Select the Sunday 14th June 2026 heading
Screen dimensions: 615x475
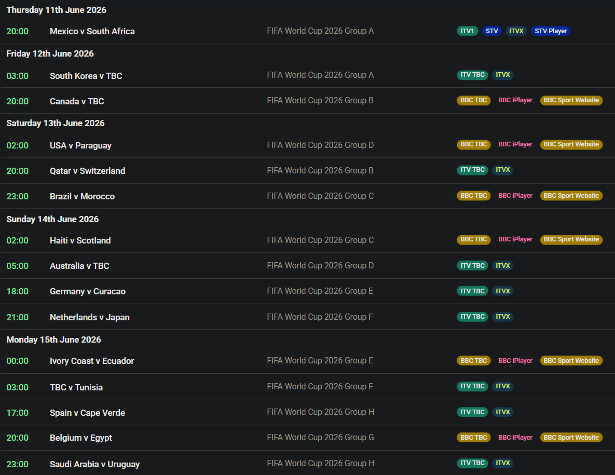click(52, 219)
